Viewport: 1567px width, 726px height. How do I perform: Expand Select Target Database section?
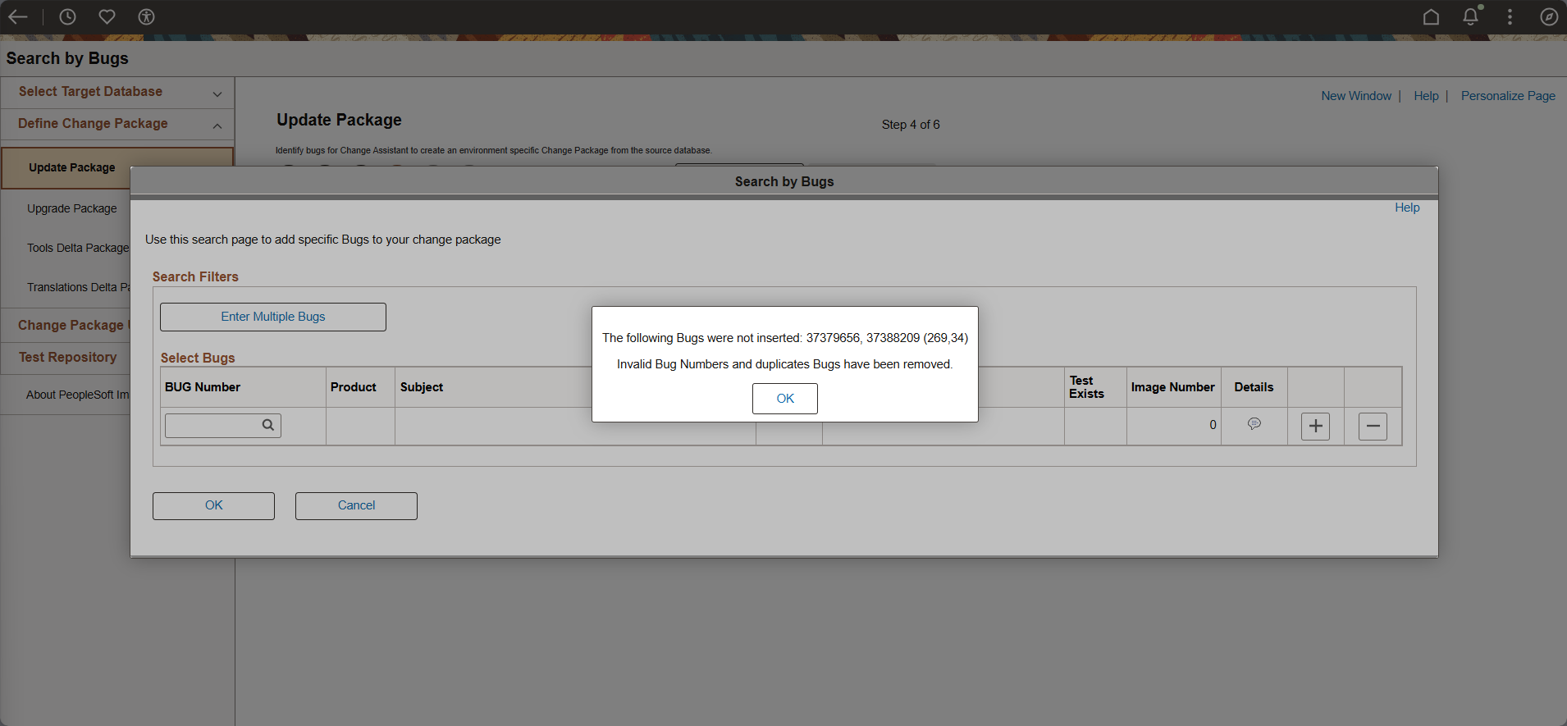pos(117,93)
